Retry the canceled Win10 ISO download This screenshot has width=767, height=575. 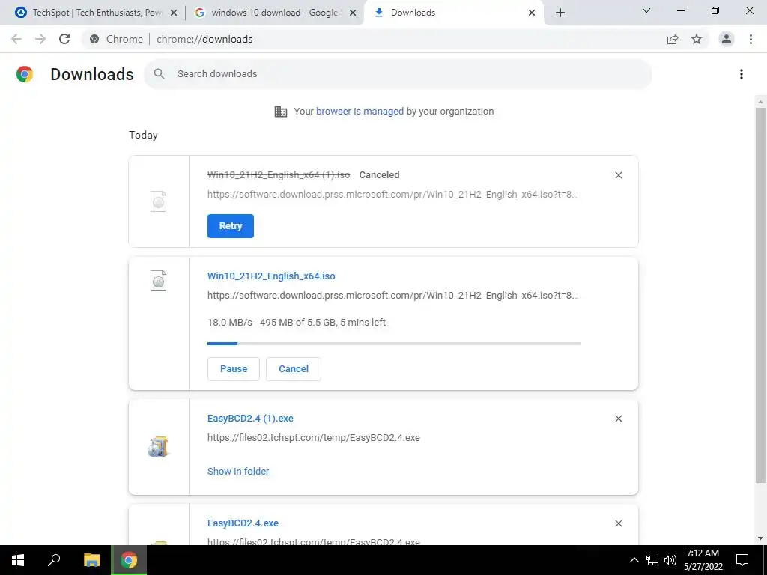(x=231, y=226)
